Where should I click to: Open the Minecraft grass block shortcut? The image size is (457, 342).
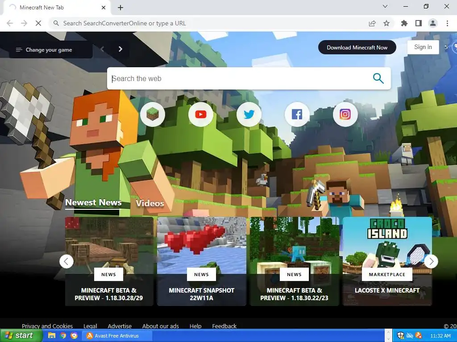tap(153, 114)
